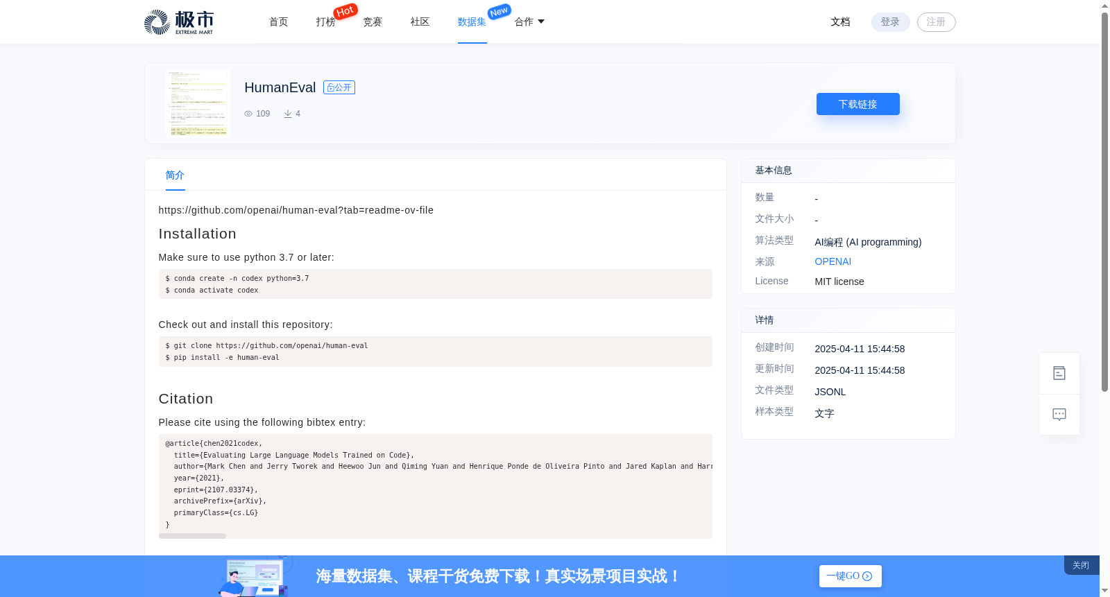Click the 'git clone' command line
Image resolution: width=1110 pixels, height=597 pixels.
pos(266,346)
